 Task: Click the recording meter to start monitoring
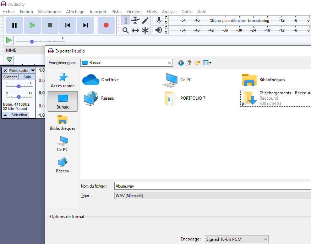point(239,21)
